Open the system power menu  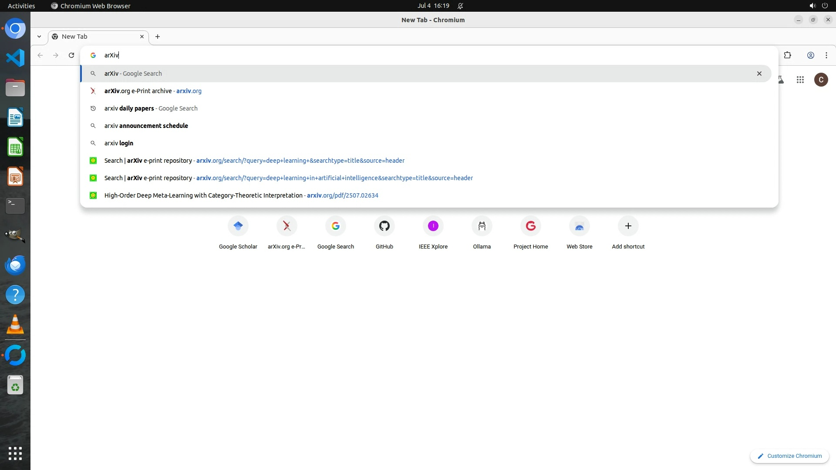[824, 6]
